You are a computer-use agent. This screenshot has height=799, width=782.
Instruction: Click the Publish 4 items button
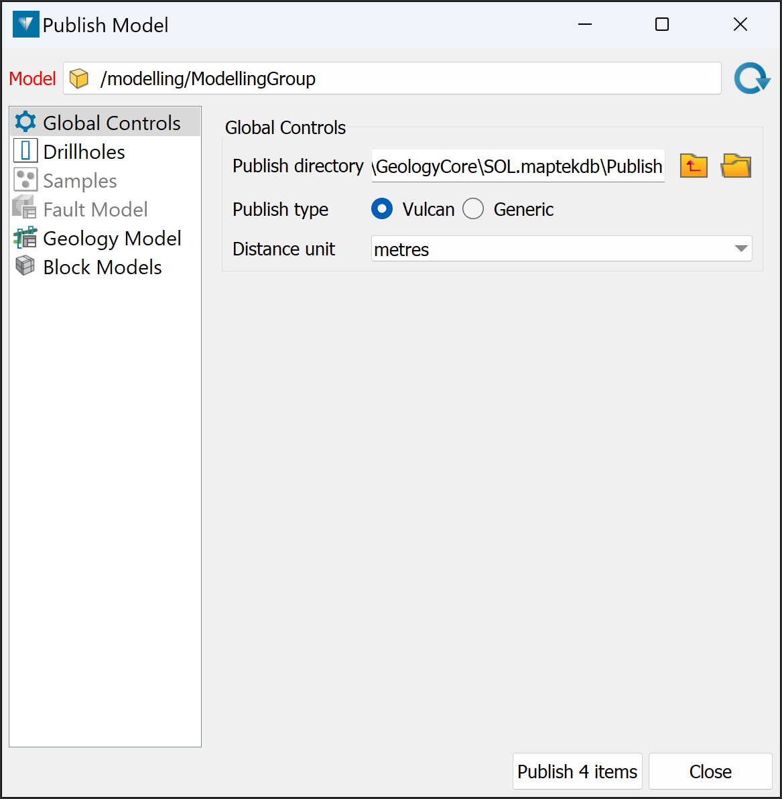tap(577, 772)
